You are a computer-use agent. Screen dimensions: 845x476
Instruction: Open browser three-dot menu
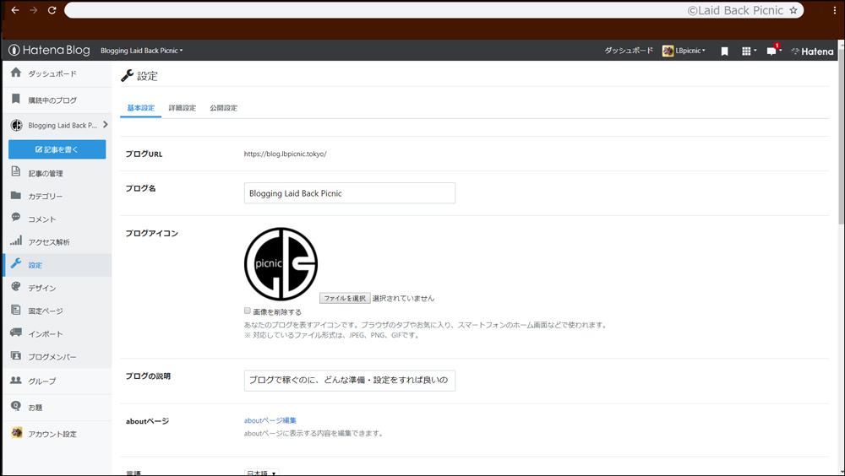tap(834, 10)
